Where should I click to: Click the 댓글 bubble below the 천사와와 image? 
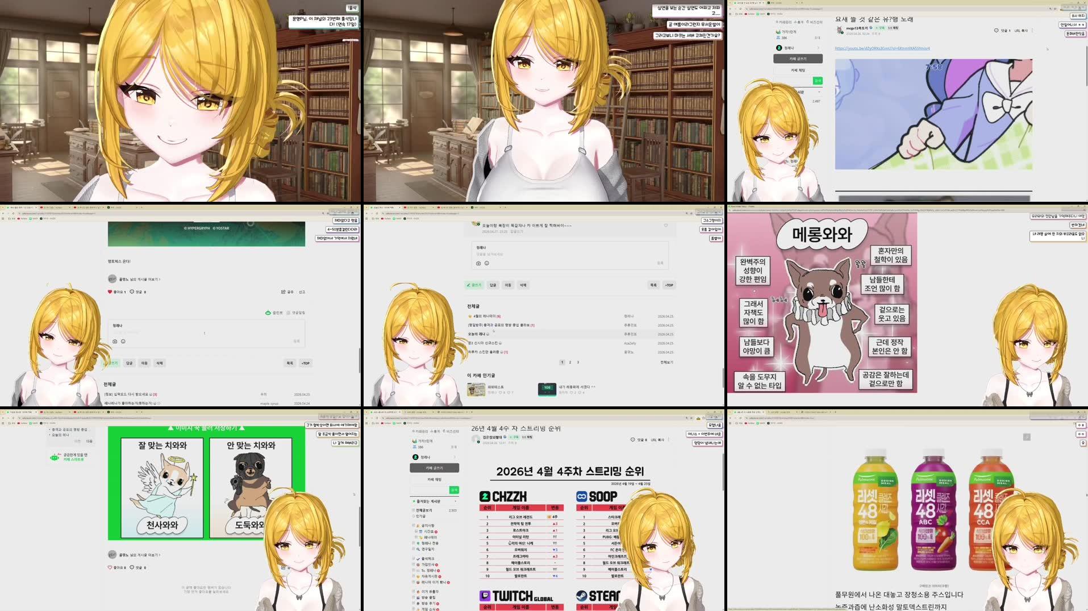click(132, 567)
